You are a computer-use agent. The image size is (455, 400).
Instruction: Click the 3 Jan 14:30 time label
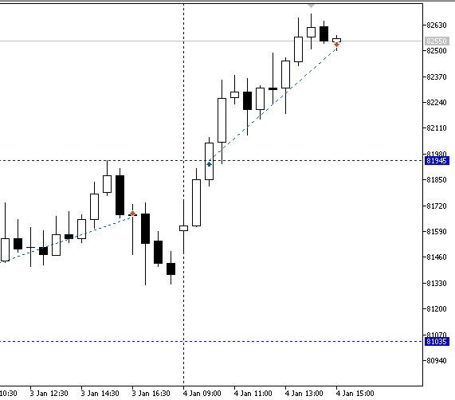click(x=100, y=394)
